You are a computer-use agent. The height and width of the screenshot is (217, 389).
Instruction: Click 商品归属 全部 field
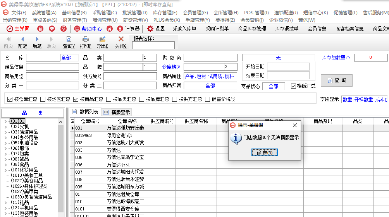coord(210,85)
